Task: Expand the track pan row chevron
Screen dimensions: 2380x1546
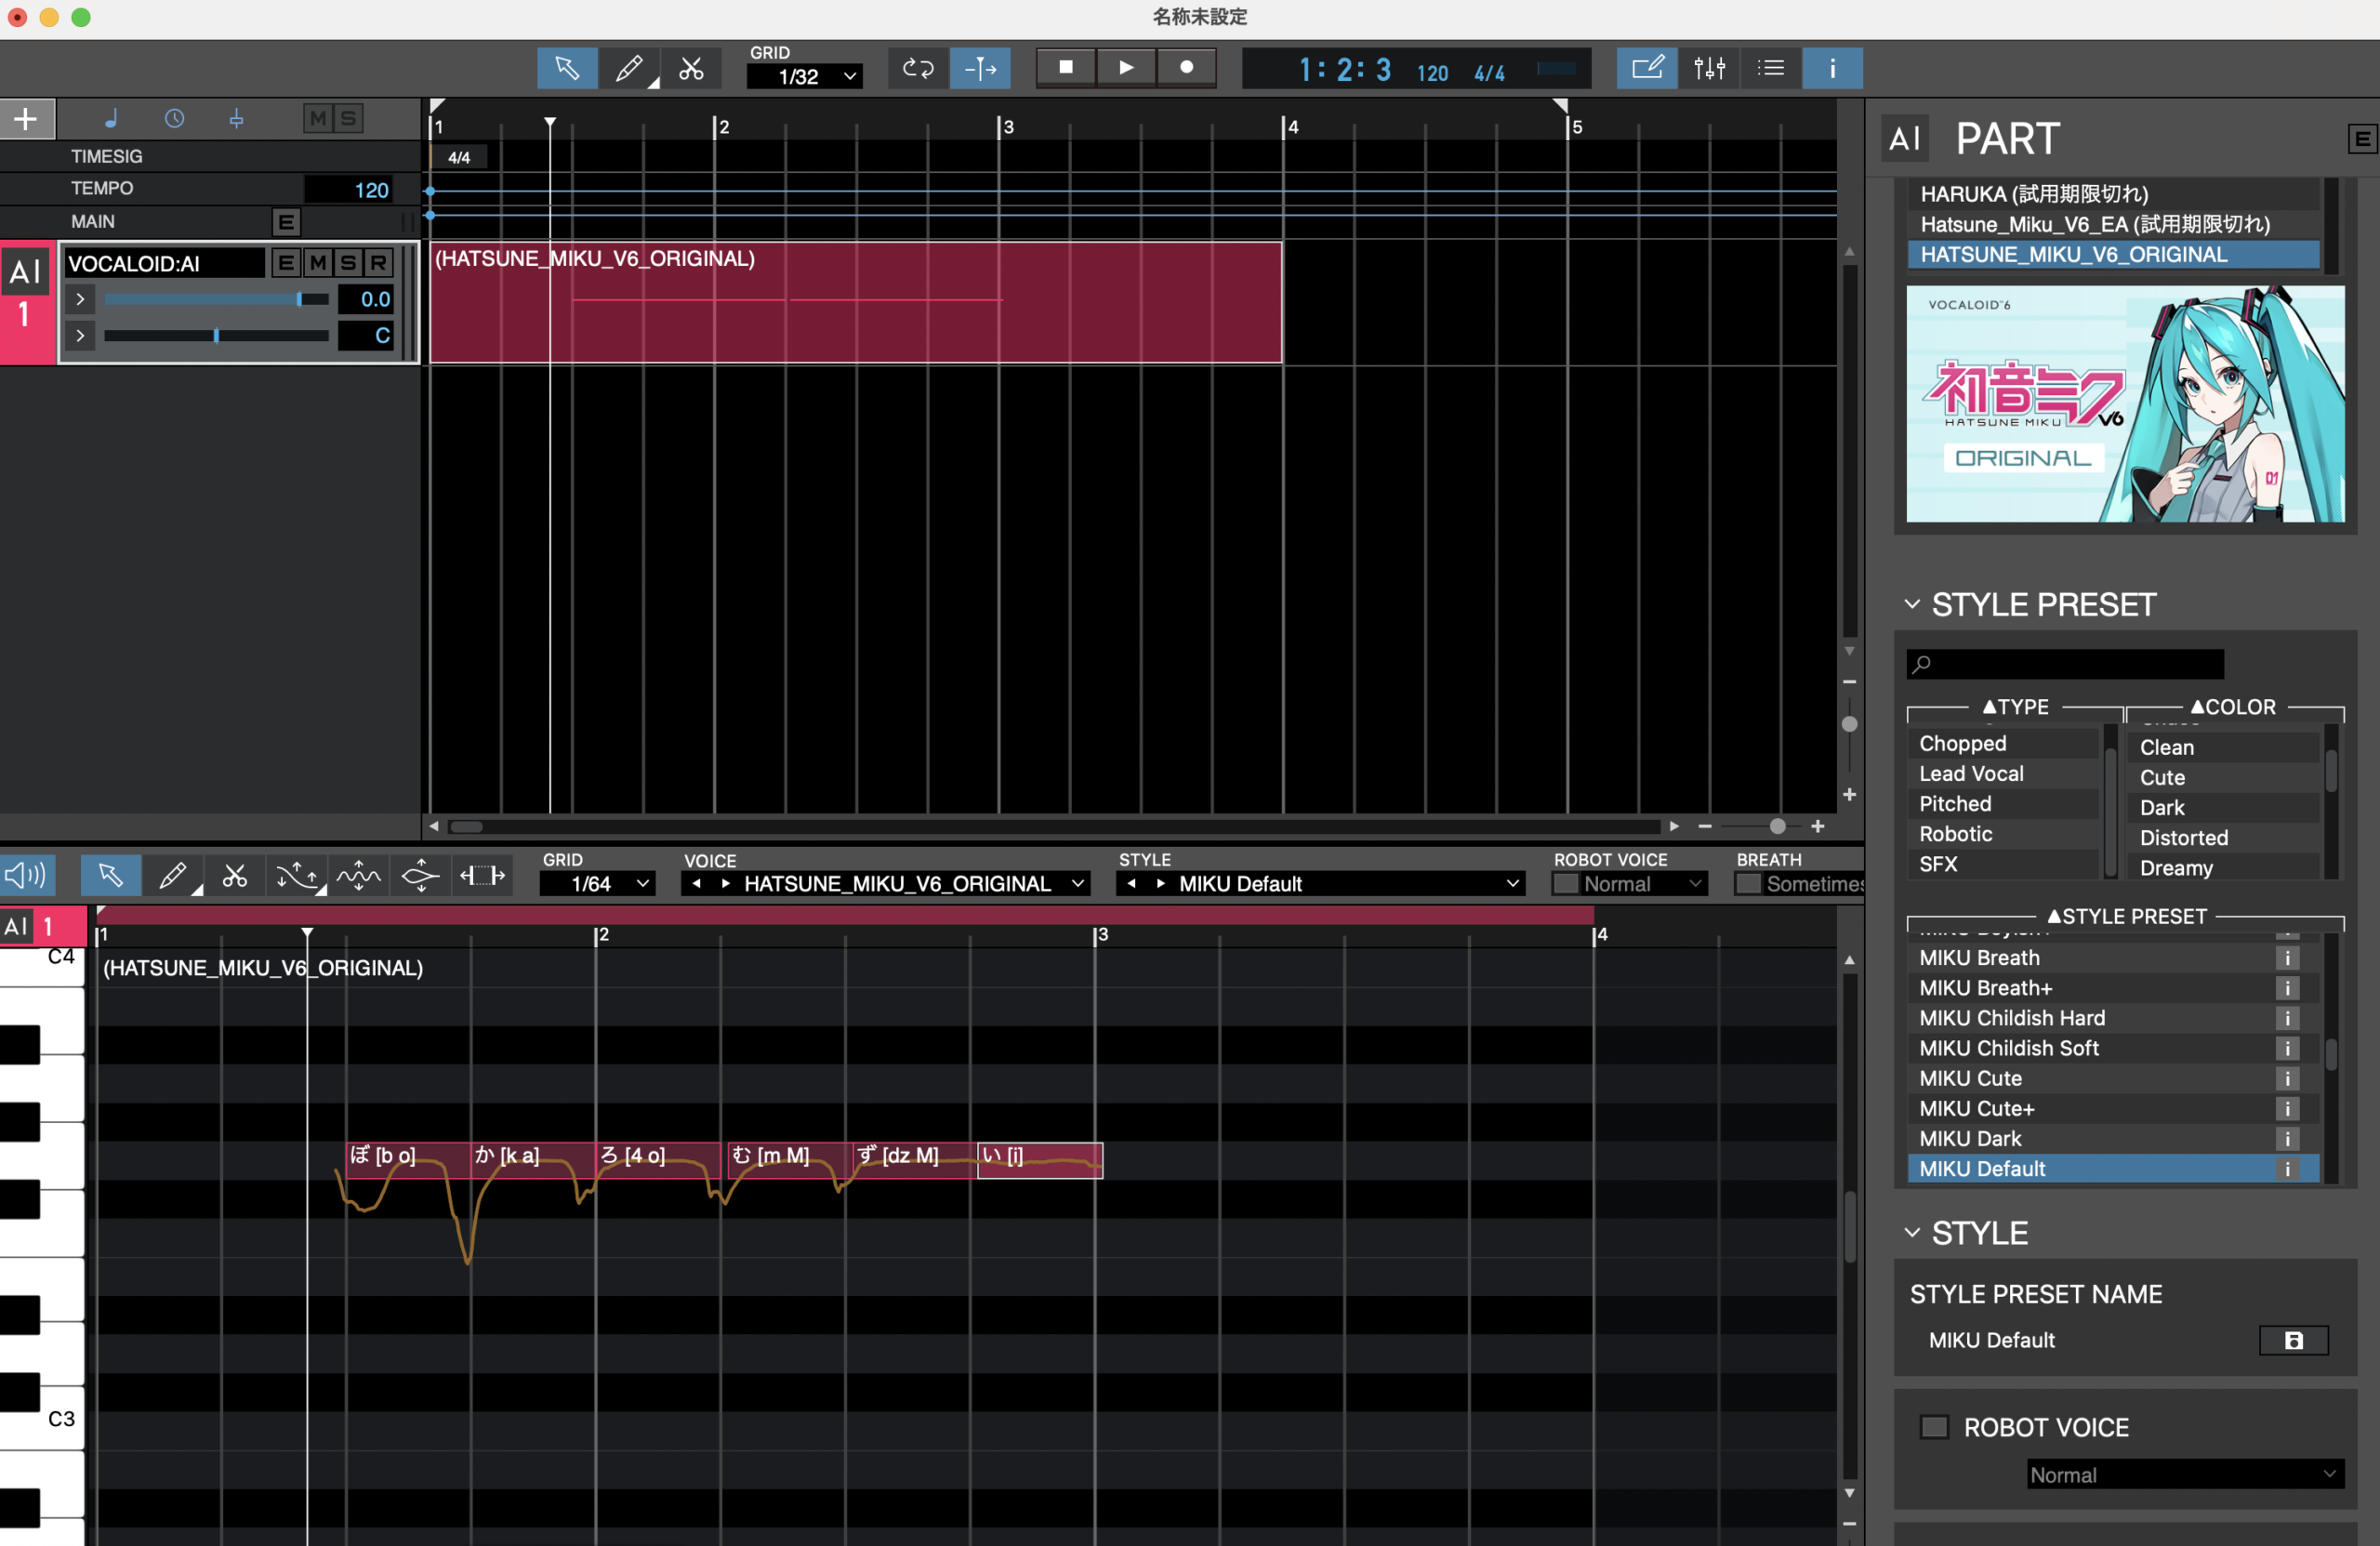Action: [x=80, y=335]
